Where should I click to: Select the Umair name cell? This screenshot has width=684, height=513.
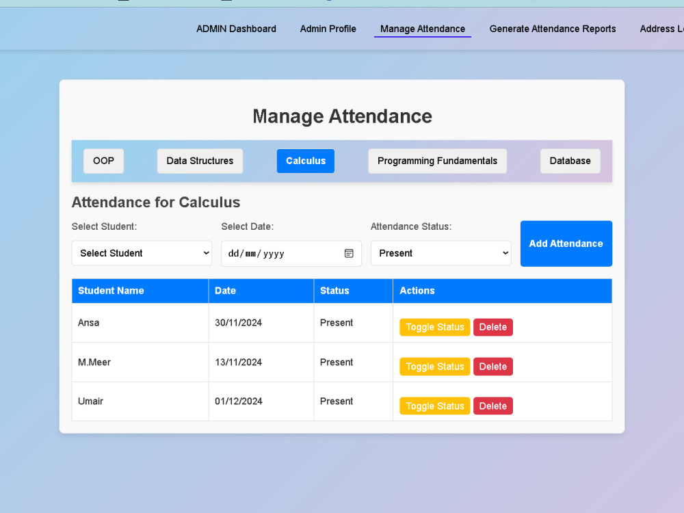(x=140, y=402)
